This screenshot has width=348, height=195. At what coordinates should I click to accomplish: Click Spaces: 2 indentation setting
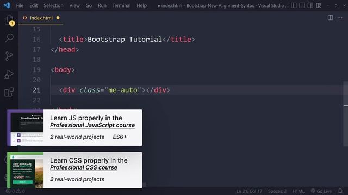click(x=277, y=191)
